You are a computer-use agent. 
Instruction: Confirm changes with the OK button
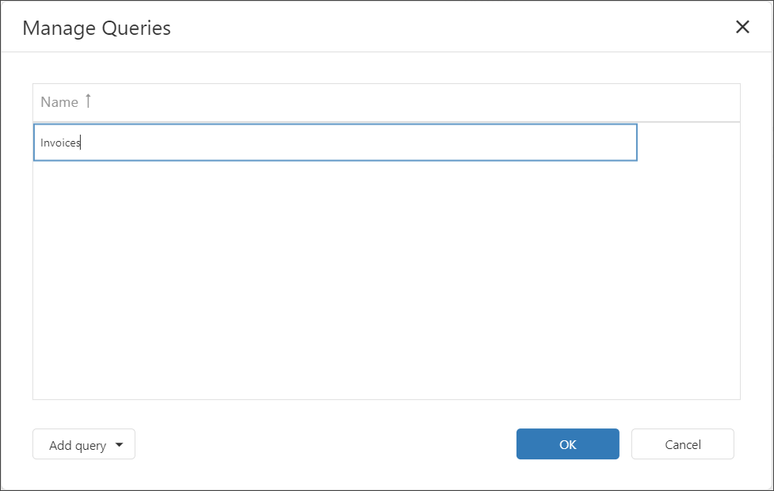pyautogui.click(x=567, y=444)
